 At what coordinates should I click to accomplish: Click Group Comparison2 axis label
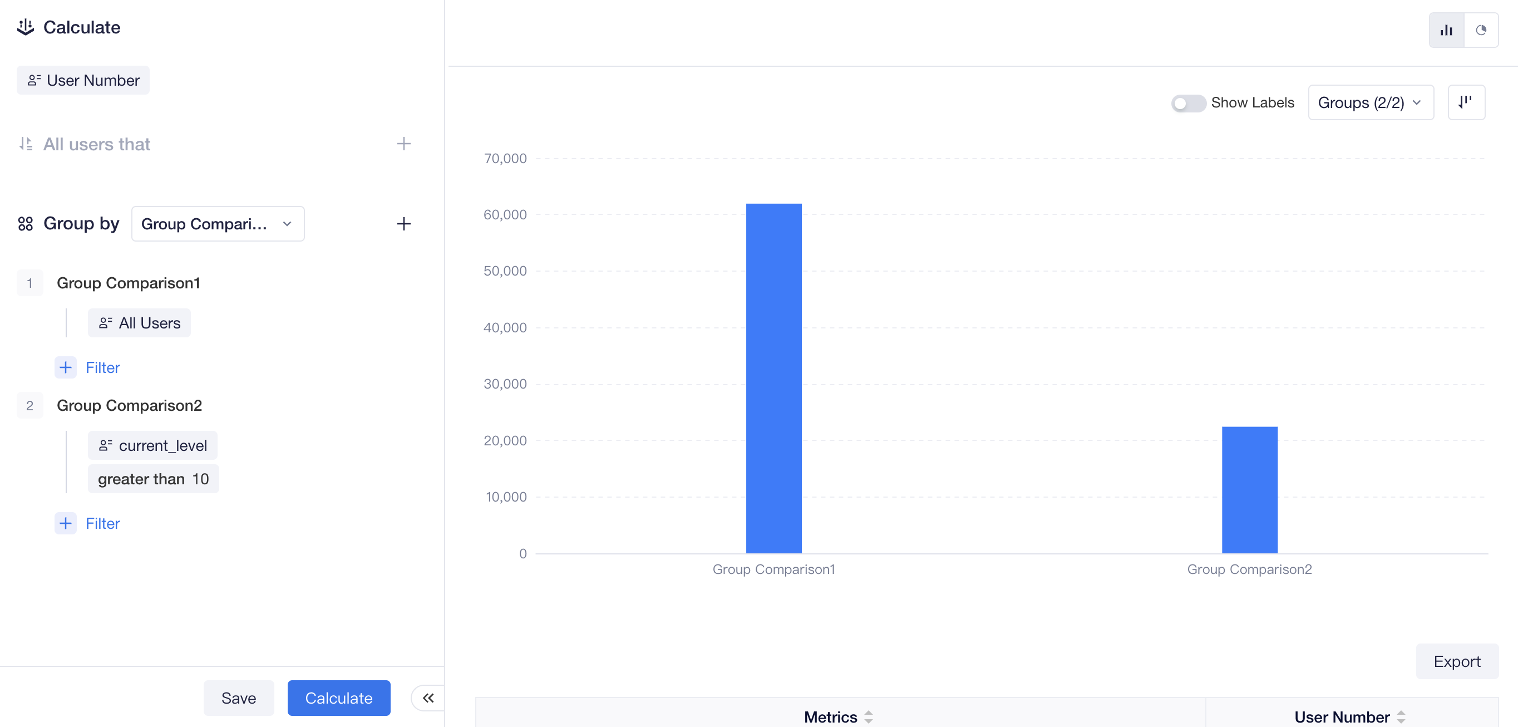pos(1249,569)
